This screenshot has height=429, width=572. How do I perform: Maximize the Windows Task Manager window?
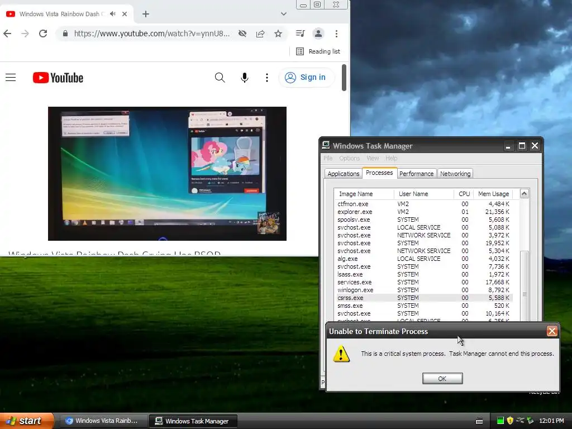coord(522,146)
